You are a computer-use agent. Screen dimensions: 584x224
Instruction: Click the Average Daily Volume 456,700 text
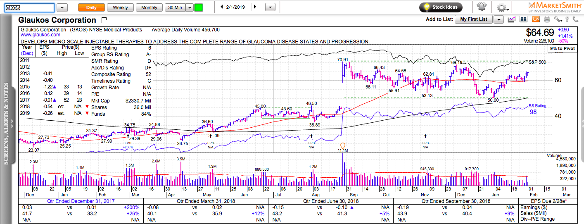(185, 30)
